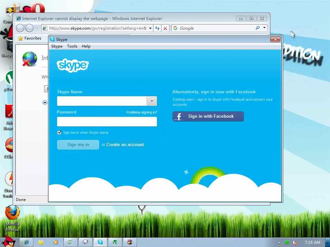Viewport: 330px width, 247px height.
Task: Open the recent pages dropdown next to IE navigation arrows
Action: pyautogui.click(x=37, y=28)
